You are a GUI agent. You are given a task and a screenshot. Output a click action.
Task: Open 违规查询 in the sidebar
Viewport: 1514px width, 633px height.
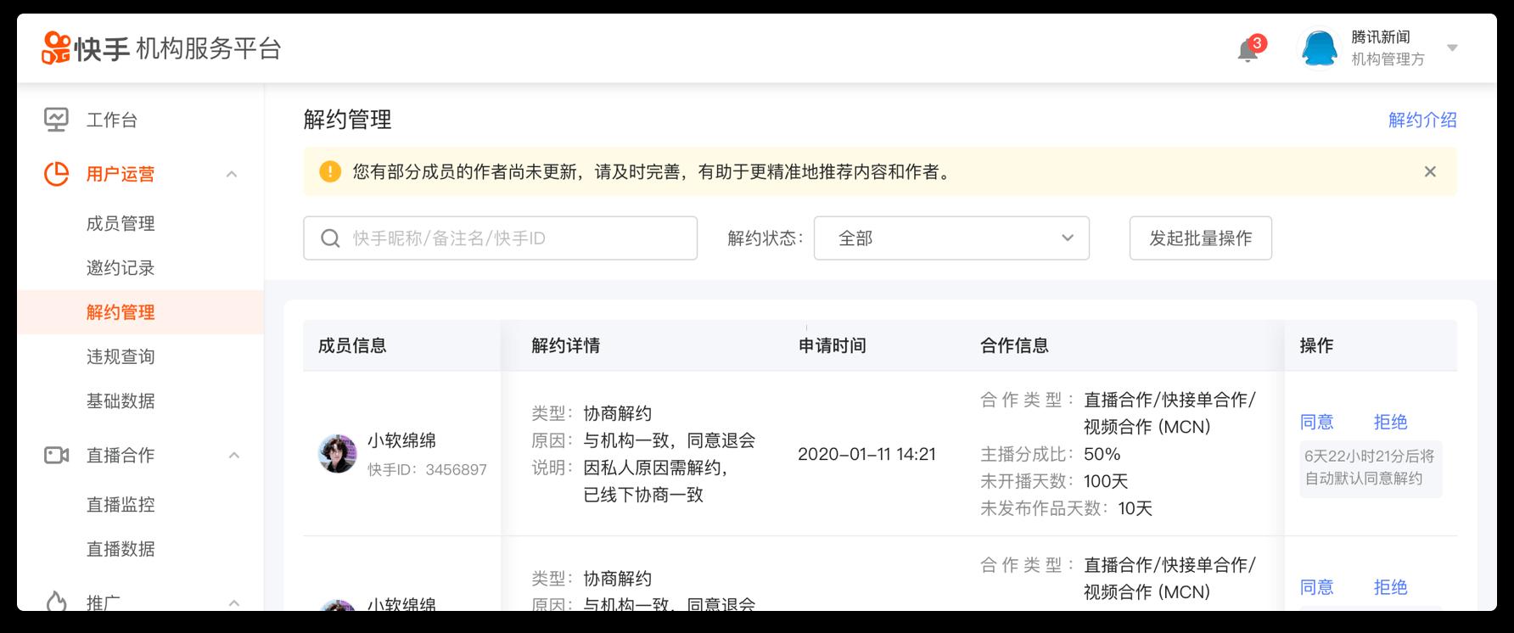[x=121, y=357]
